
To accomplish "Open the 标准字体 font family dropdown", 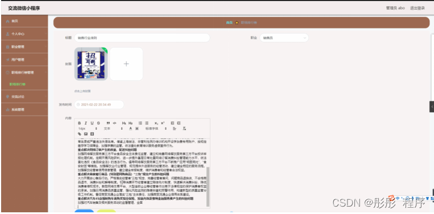I will coord(156,129).
